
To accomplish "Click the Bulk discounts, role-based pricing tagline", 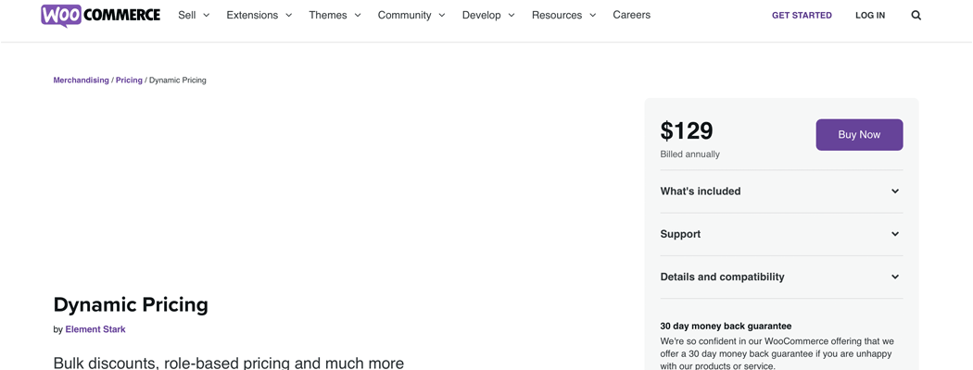I will [x=228, y=363].
